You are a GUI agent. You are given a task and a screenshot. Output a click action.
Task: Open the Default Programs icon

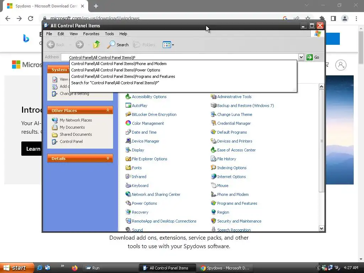[214, 132]
